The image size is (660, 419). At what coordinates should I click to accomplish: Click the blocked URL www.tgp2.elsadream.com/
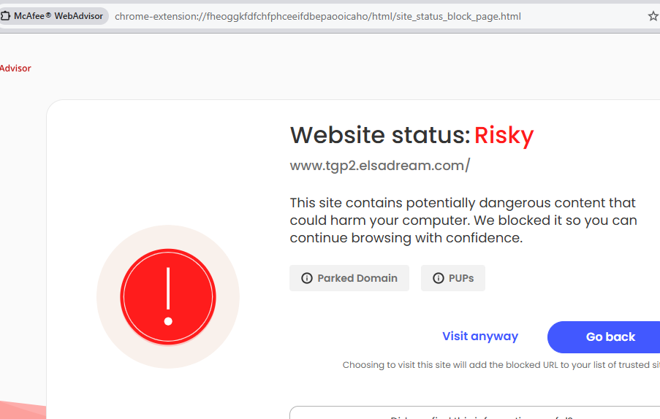point(379,166)
